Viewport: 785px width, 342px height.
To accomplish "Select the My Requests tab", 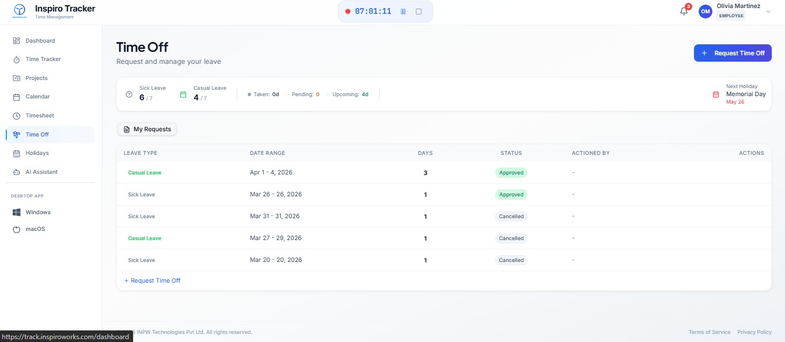I will 147,130.
